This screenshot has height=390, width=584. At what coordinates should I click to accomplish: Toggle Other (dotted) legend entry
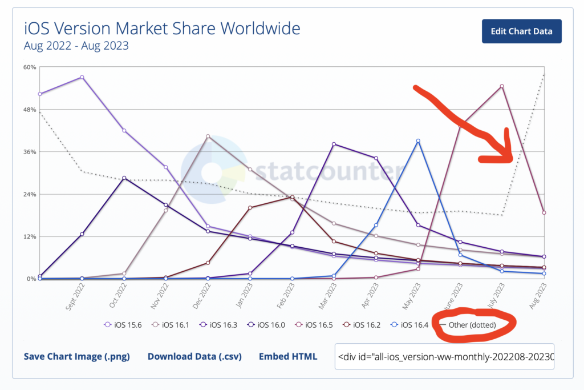pyautogui.click(x=468, y=325)
